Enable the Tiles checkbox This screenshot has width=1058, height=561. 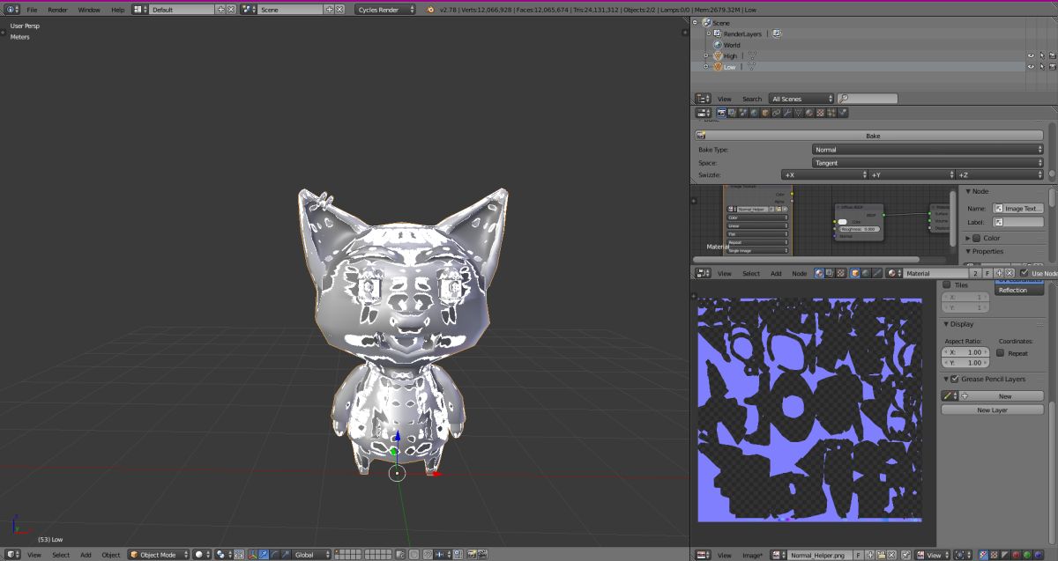coord(947,285)
